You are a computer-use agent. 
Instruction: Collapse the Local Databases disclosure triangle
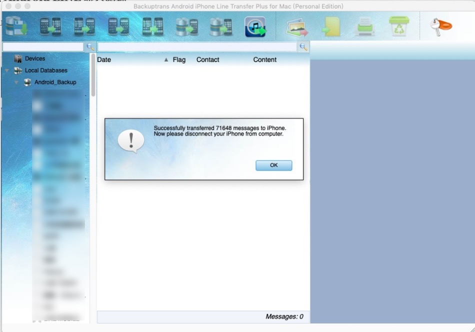click(x=7, y=70)
